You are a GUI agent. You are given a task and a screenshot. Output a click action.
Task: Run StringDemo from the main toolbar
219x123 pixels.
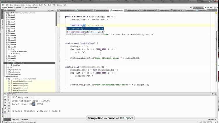coord(205,8)
